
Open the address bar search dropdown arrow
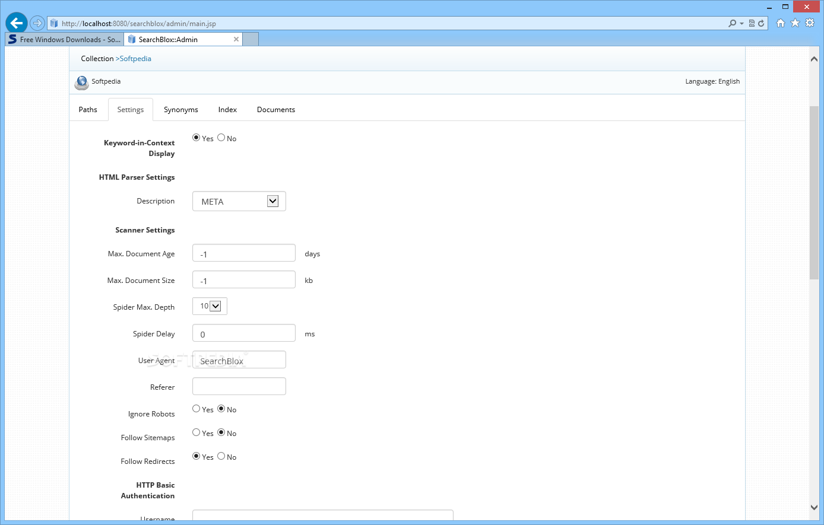741,24
